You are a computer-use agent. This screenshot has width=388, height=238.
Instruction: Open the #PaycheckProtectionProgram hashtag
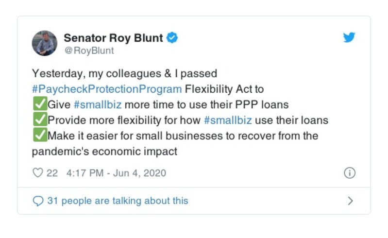107,89
